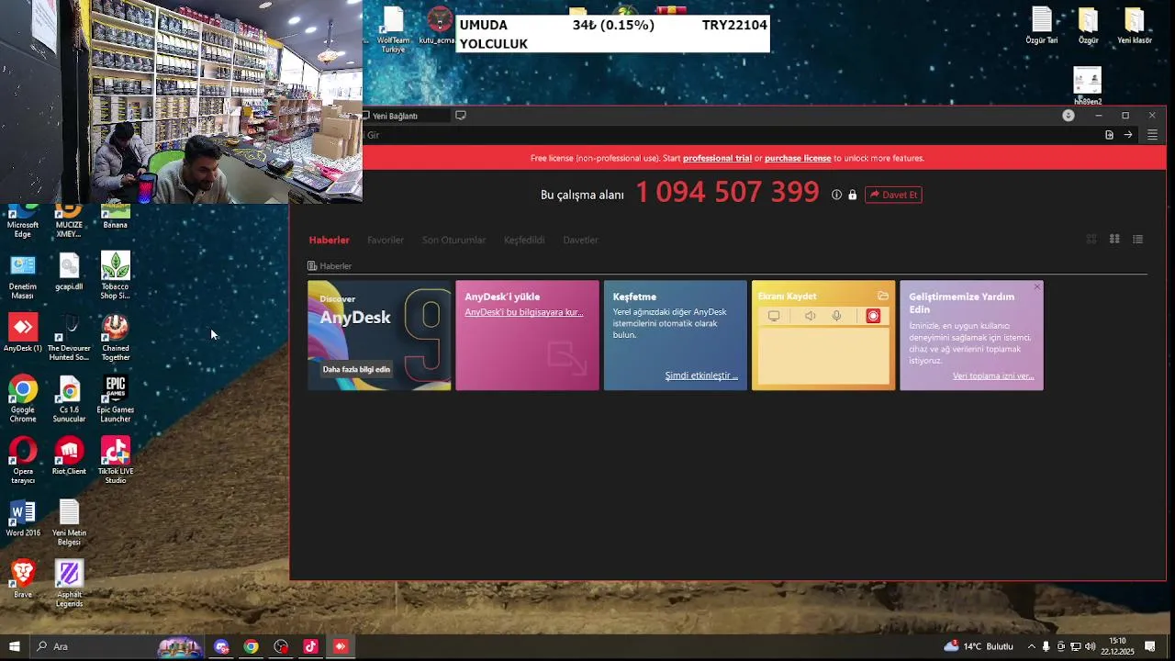The width and height of the screenshot is (1175, 661).
Task: Click the lock icon next to the AnyDesk ID
Action: (852, 195)
